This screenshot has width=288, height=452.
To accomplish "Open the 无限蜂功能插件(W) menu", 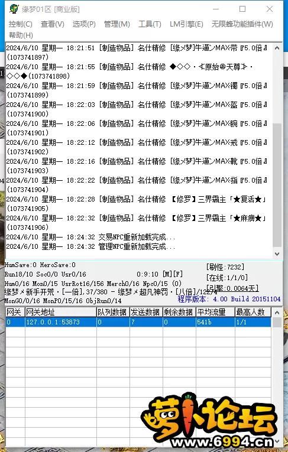I will point(242,24).
